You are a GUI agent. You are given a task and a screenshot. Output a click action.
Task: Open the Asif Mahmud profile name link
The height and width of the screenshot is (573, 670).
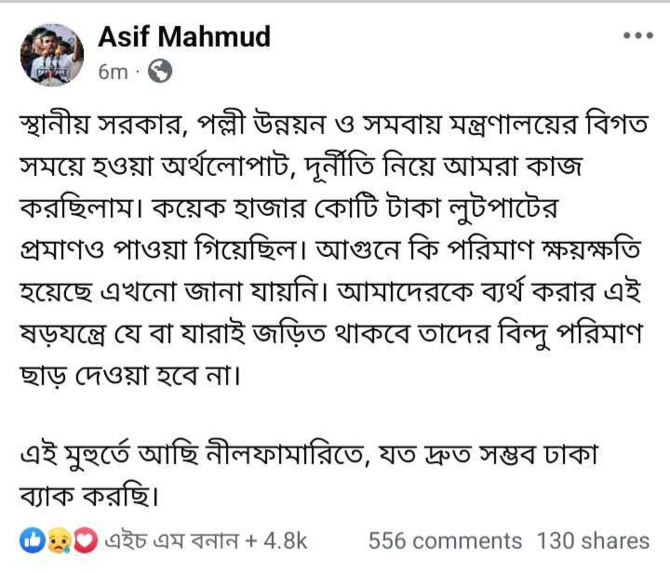click(184, 36)
